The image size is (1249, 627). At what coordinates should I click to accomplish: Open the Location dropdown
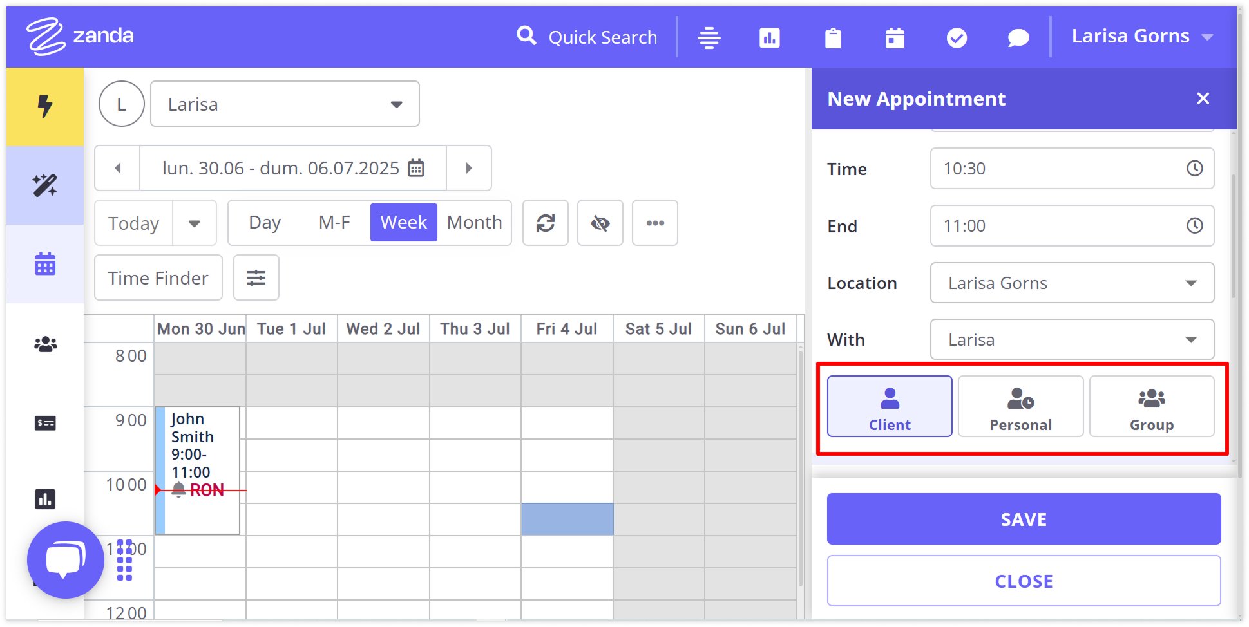click(x=1072, y=283)
